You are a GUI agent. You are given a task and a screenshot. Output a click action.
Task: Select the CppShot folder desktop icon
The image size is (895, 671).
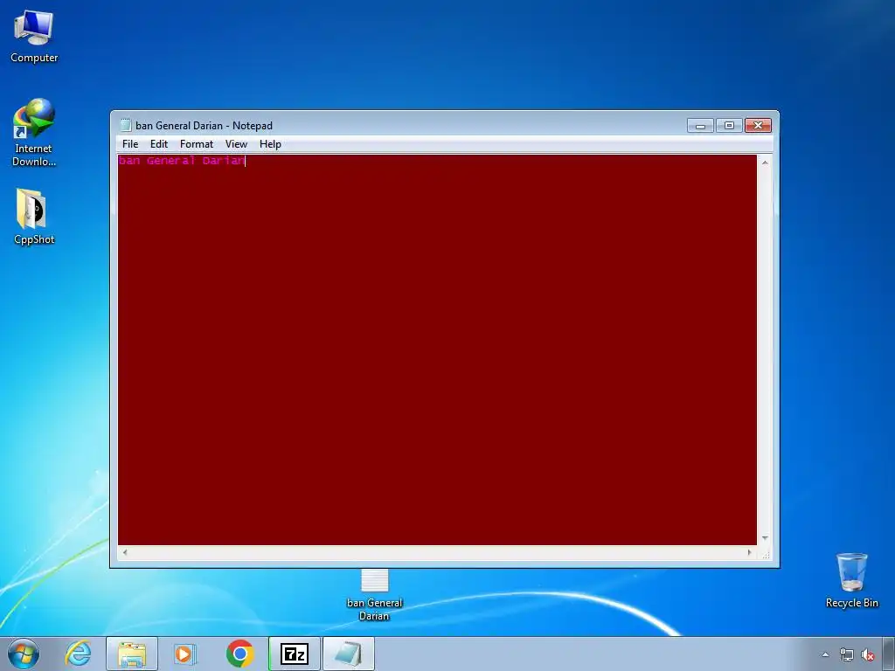tap(34, 217)
